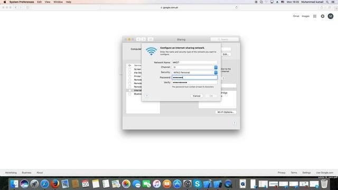Image resolution: width=338 pixels, height=190 pixels.
Task: Open Calendar icon showing 20
Action: (x=86, y=184)
